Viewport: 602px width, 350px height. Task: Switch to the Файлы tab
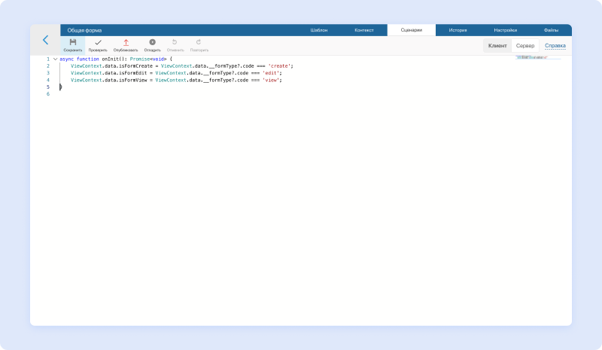click(551, 30)
